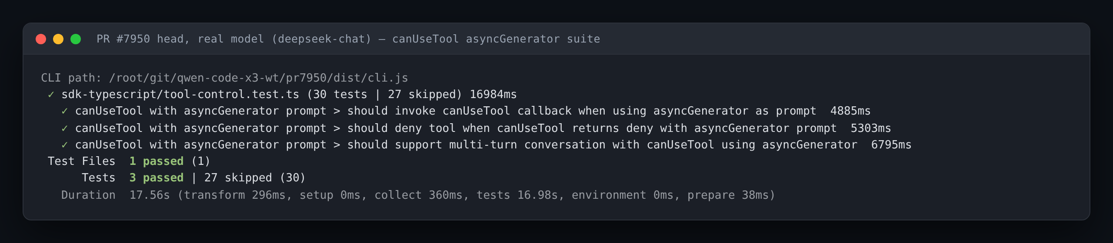Viewport: 1113px width, 243px height.
Task: Select the 5303ms duration value
Action: 871,128
